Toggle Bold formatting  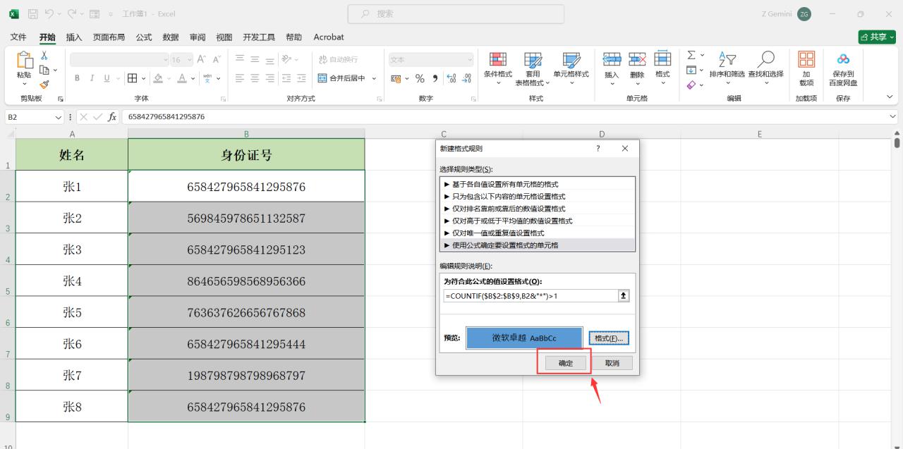77,78
